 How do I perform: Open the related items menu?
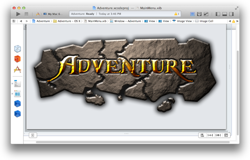tap(14, 21)
